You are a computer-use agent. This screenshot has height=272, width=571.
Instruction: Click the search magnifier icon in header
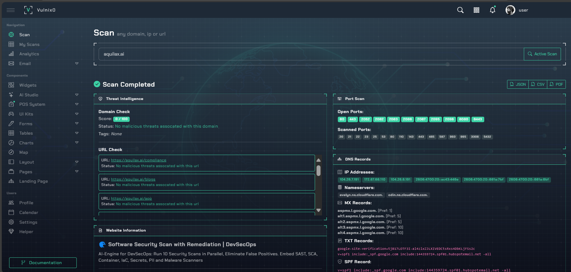tap(460, 10)
